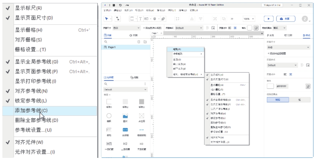The image size is (316, 160).
Task: Expand the Default library dropdown
Action: (x=125, y=89)
